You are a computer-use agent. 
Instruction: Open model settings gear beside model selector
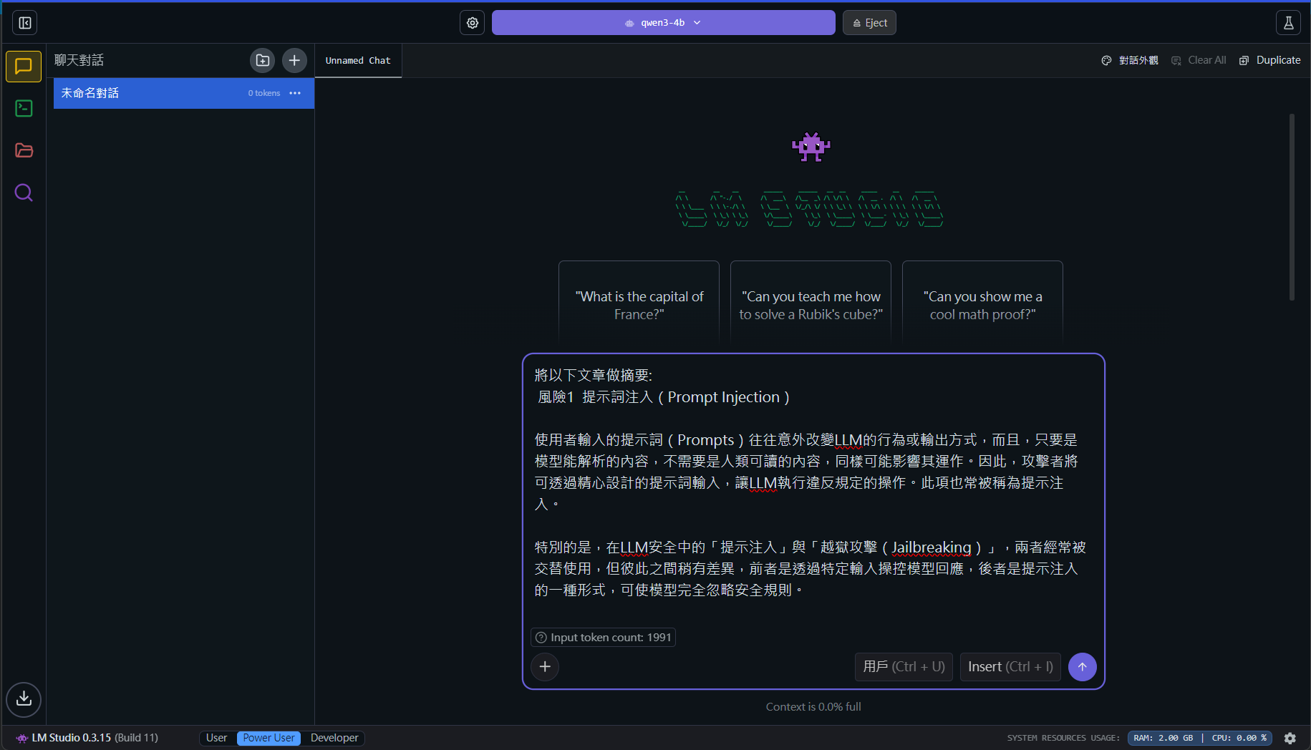(473, 23)
